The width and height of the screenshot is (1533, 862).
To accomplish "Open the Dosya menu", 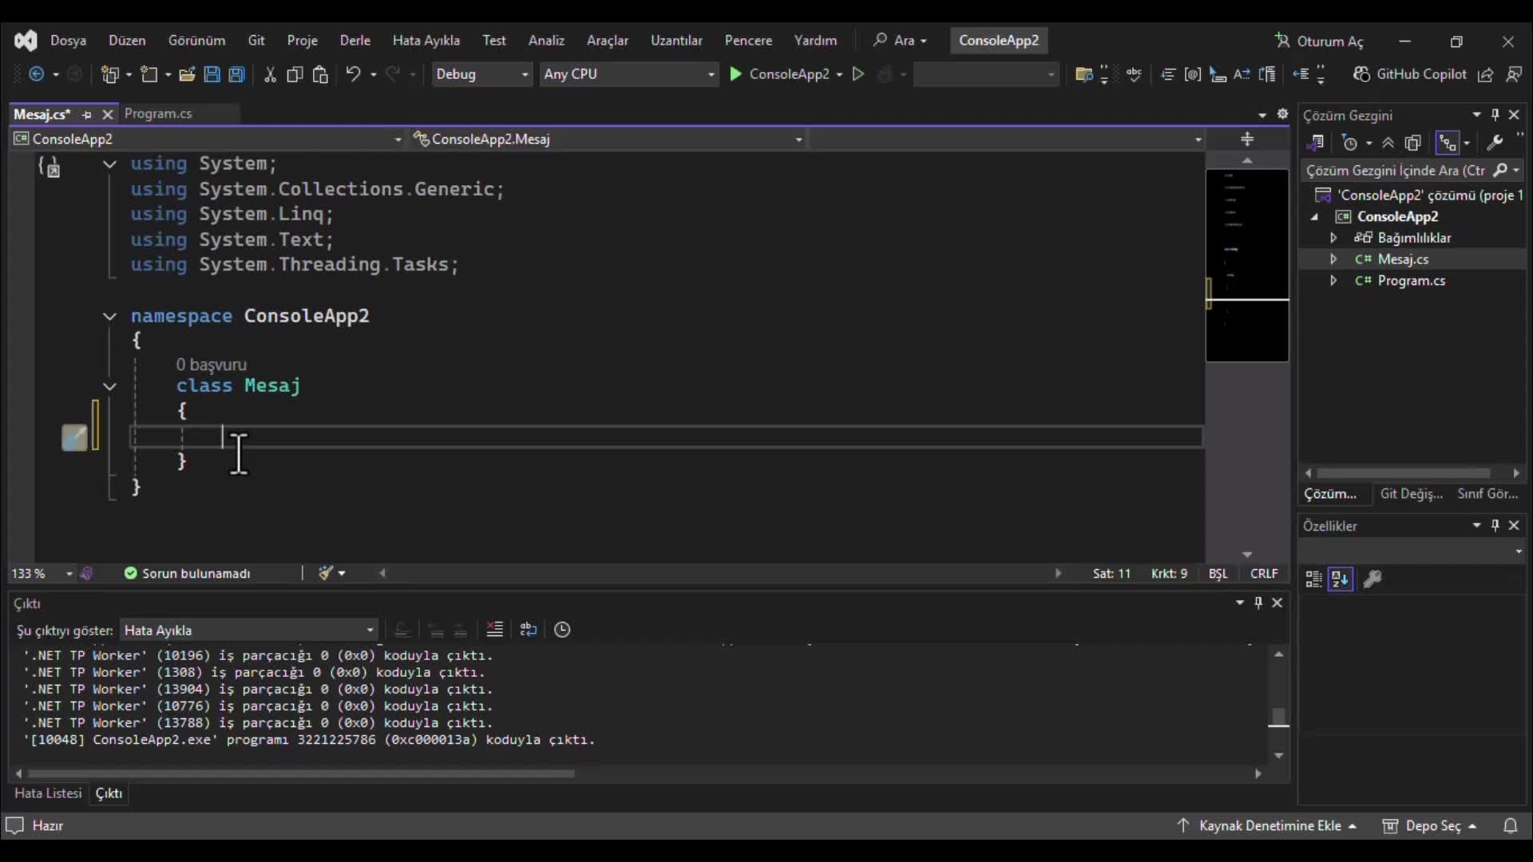I will click(x=68, y=41).
